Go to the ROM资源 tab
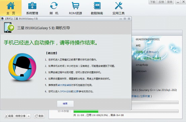This screenshot has width=186, height=122. click(x=76, y=8)
